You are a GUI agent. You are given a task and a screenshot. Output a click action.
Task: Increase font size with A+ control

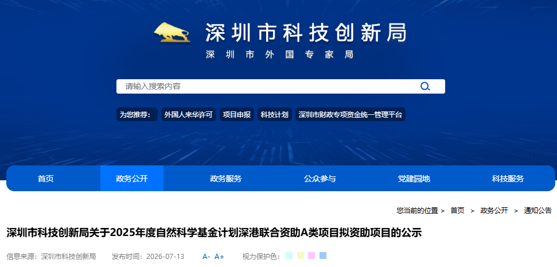click(x=219, y=257)
